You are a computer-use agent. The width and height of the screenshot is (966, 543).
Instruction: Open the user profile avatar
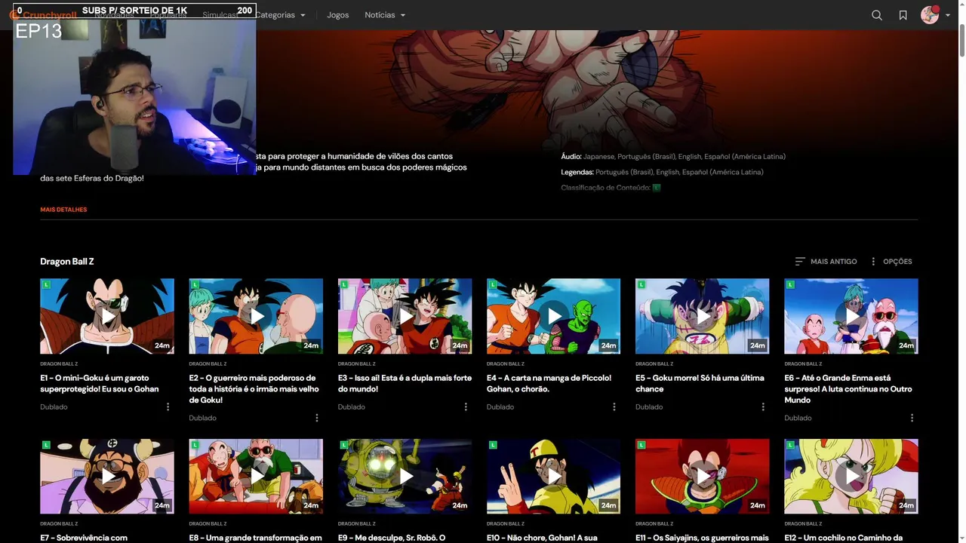pos(930,15)
